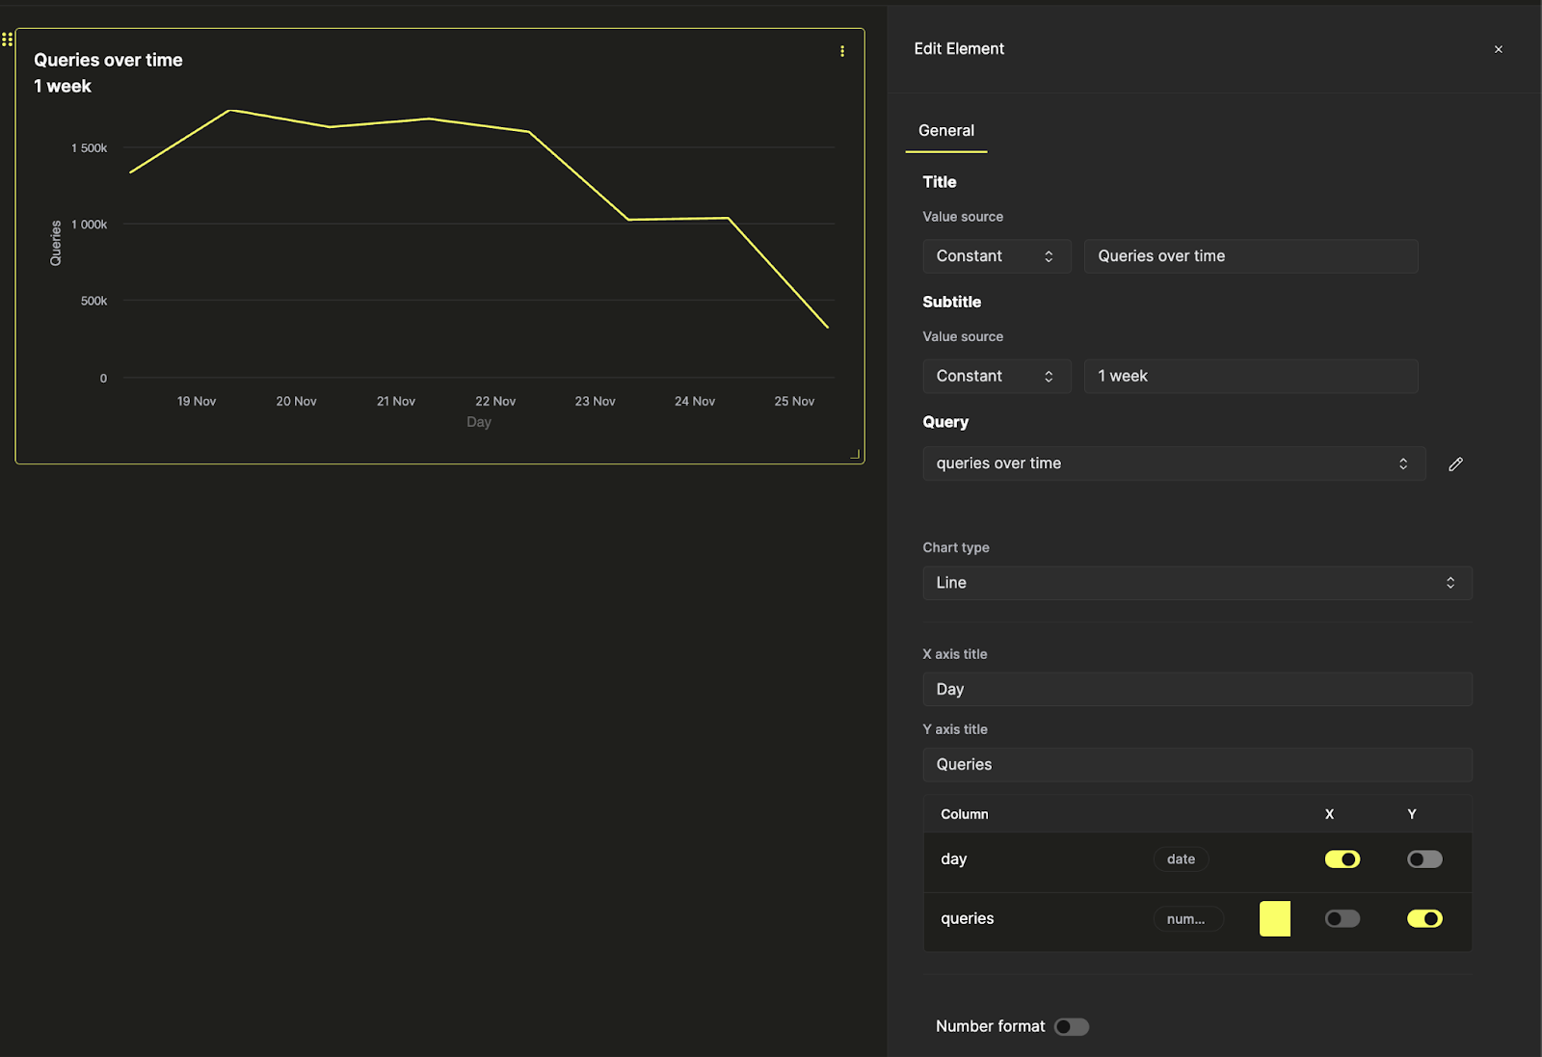Screen dimensions: 1542x1057
Task: Click the date badge next to day column
Action: coord(1181,859)
